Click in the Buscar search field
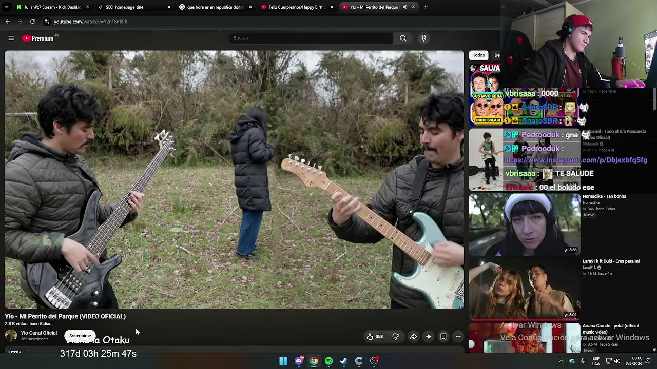Image resolution: width=657 pixels, height=369 pixels. click(311, 38)
